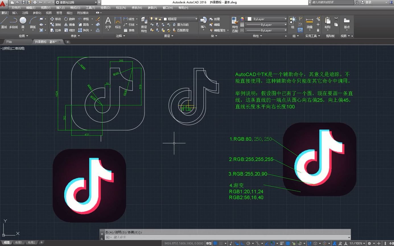Click the Save icon in quick access toolbar

click(24, 2)
